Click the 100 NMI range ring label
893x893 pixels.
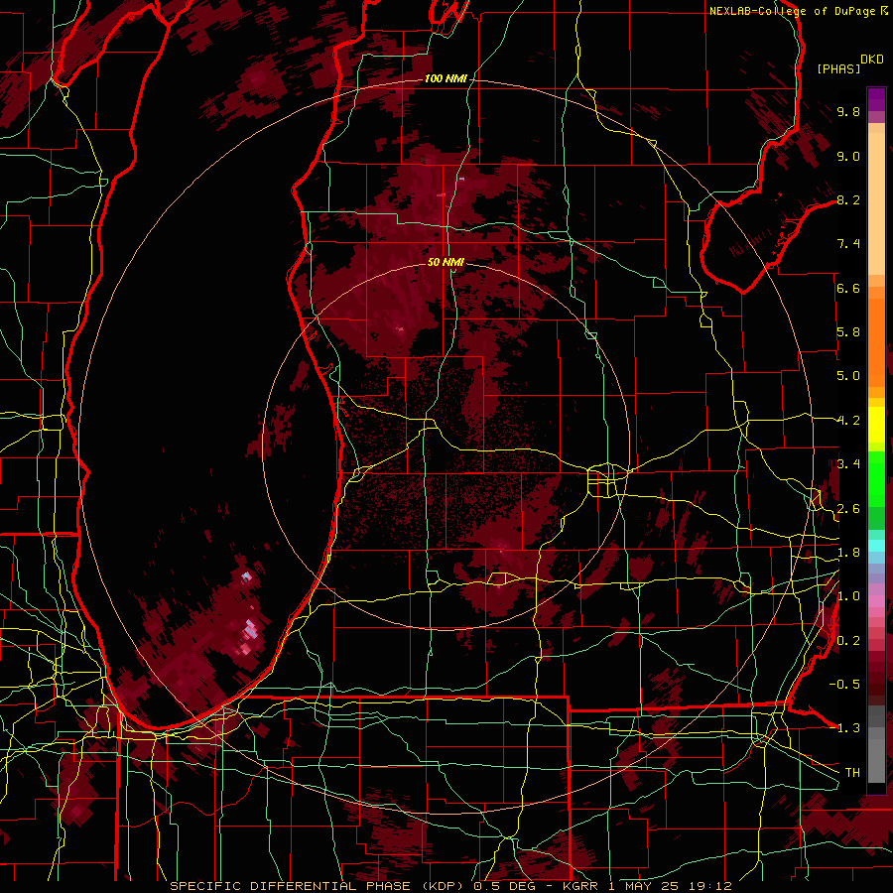446,78
